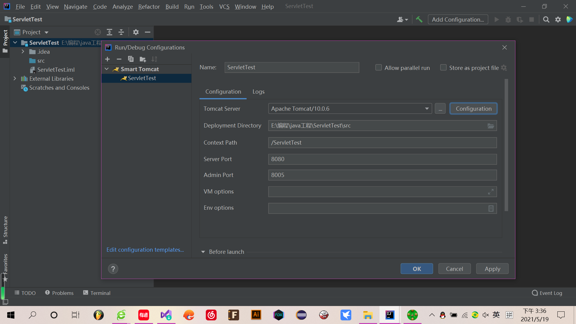Open the Run menu
The width and height of the screenshot is (576, 324).
[189, 6]
